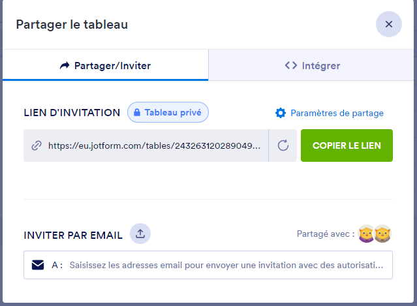Click the lock icon in Tableau privé
Viewport: 417px width, 306px height.
tap(138, 112)
